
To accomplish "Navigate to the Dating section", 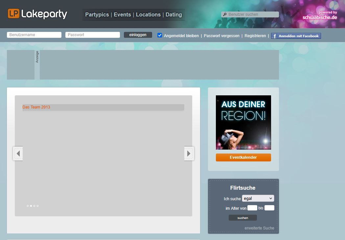I will (x=173, y=14).
